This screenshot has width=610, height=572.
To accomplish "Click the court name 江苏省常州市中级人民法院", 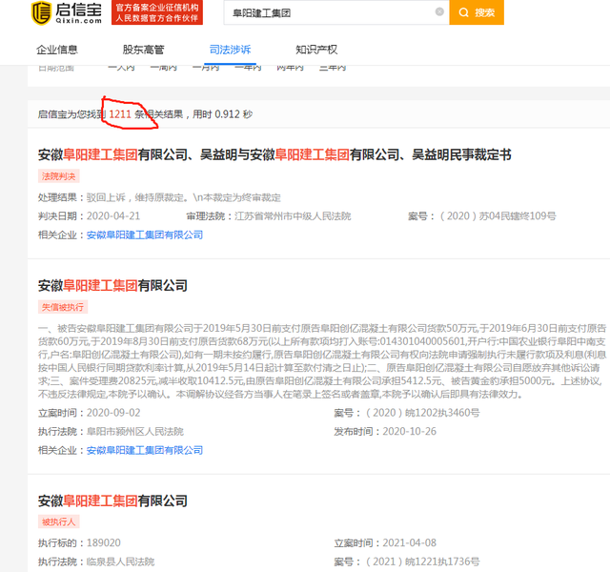I will point(293,216).
